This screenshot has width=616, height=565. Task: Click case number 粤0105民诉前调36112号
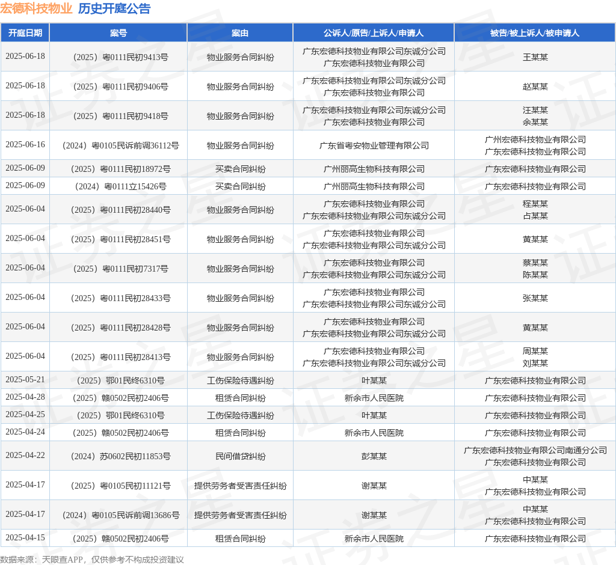pos(120,145)
